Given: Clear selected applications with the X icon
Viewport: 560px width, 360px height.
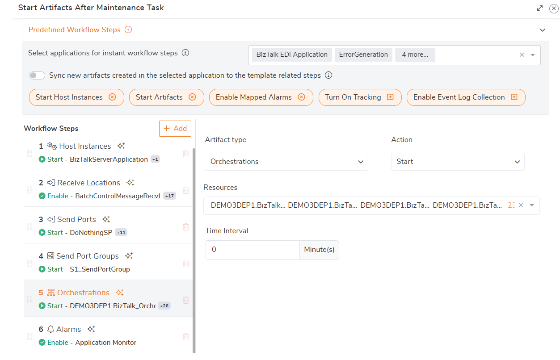Looking at the screenshot, I should coord(522,54).
